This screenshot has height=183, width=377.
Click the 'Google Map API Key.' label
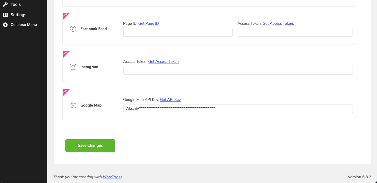[x=141, y=99]
